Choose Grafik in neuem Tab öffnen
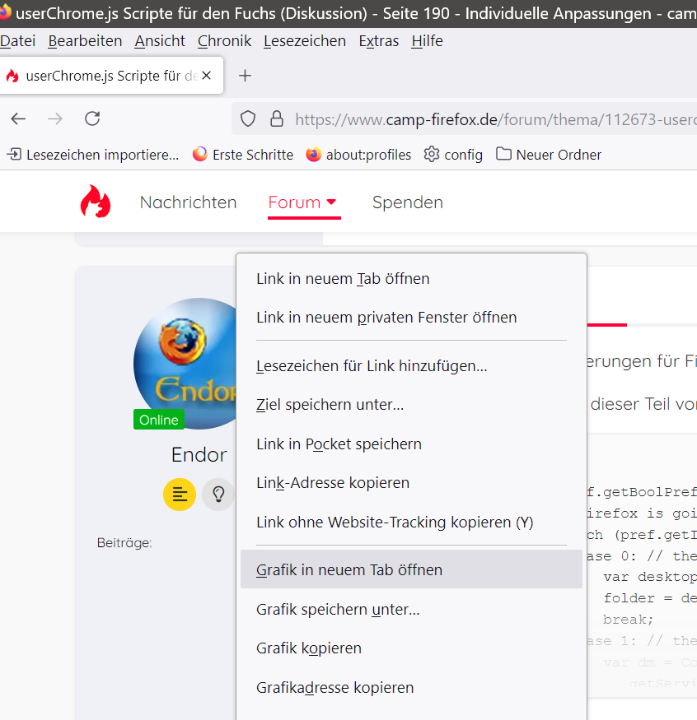Viewport: 697px width, 720px height. click(x=411, y=569)
